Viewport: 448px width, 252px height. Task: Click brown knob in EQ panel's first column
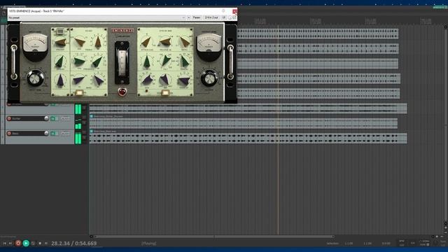(x=60, y=42)
